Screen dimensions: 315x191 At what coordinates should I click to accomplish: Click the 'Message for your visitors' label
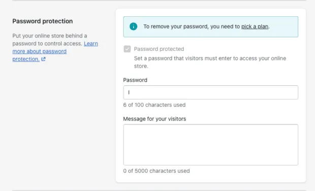click(154, 119)
